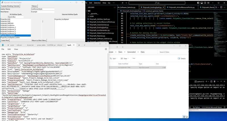Select python3.12 terminal label

[199, 82]
